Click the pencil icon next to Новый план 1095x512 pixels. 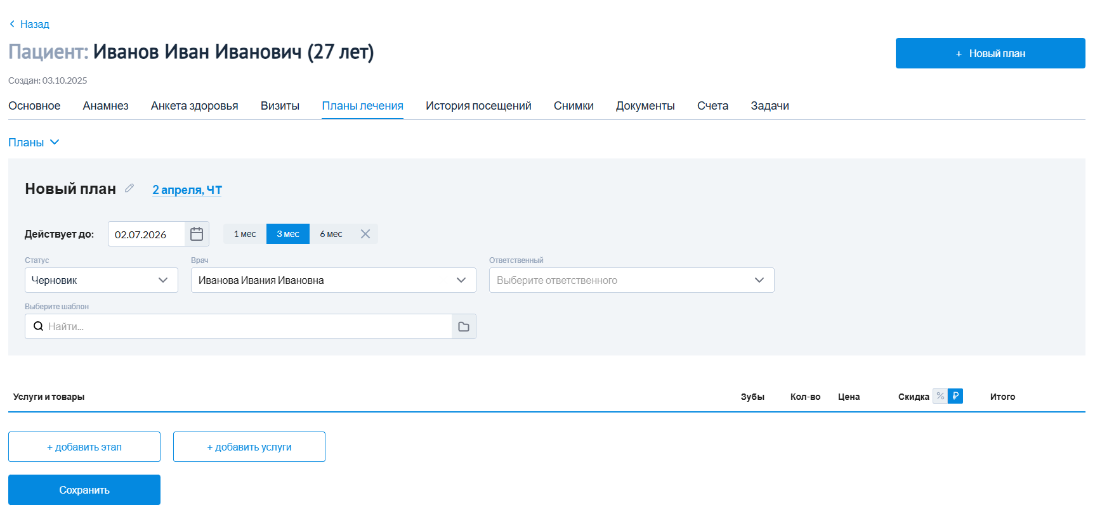pyautogui.click(x=129, y=188)
